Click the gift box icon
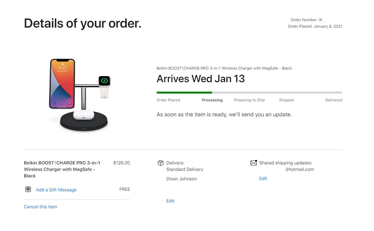The image size is (374, 231). (x=28, y=189)
